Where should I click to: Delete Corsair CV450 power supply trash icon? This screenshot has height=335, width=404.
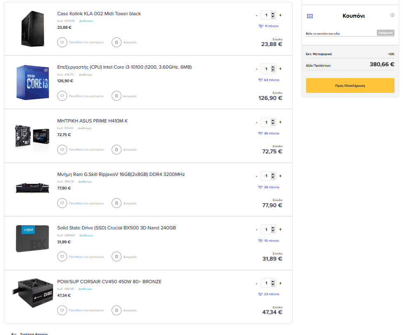tap(117, 310)
